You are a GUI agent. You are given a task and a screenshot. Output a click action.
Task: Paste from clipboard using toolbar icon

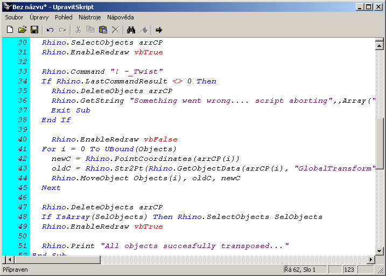pos(103,30)
